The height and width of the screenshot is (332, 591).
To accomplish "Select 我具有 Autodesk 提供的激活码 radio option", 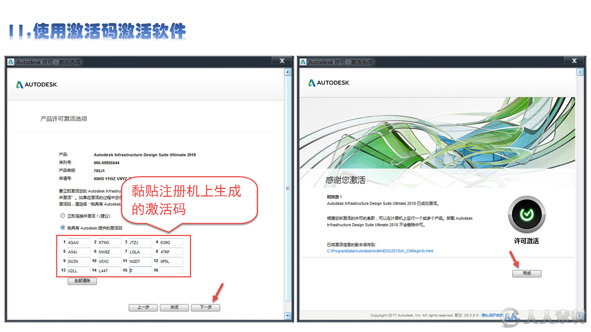I will pyautogui.click(x=63, y=228).
